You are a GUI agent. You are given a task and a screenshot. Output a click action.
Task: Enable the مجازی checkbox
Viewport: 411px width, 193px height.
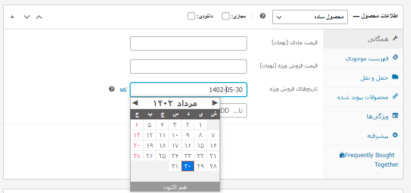point(226,17)
